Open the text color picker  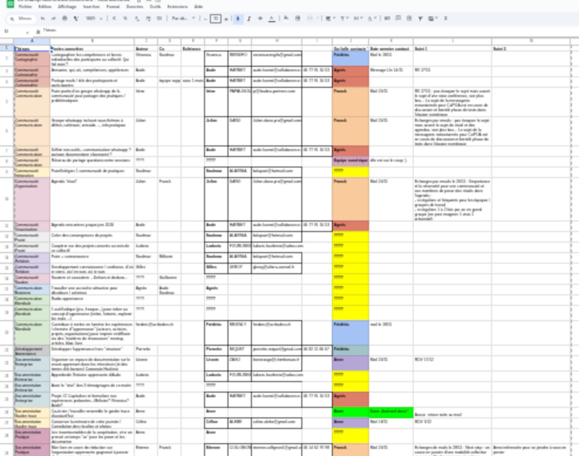[271, 19]
